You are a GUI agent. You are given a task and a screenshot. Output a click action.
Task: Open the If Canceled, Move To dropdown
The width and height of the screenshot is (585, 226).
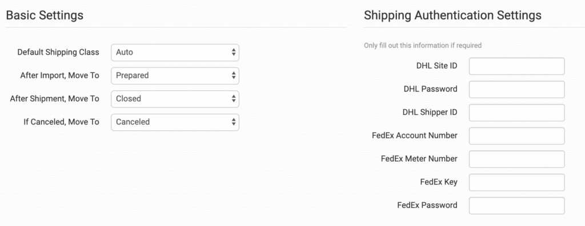[175, 122]
